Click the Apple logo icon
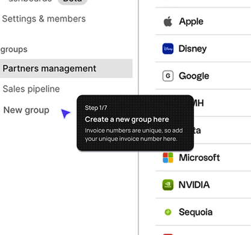This screenshot has width=251, height=235. 168,21
